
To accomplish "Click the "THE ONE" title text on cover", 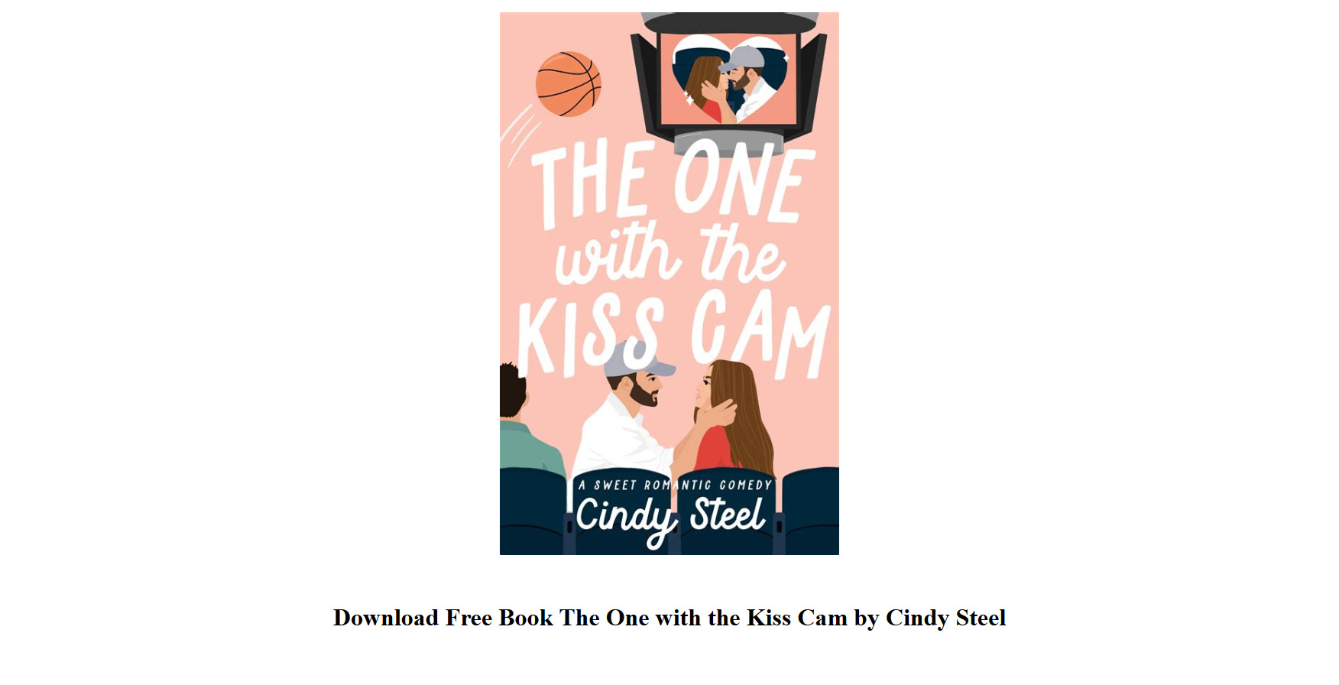I will (671, 183).
